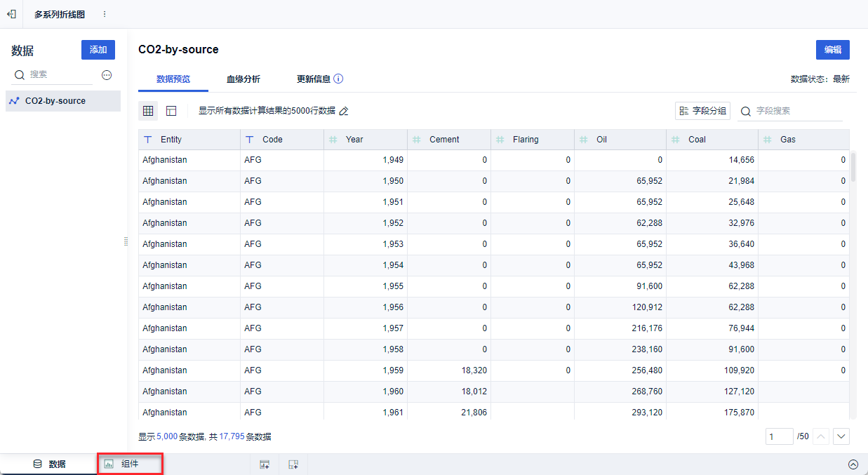
Task: Open the 血缘分析 tab
Action: (243, 79)
